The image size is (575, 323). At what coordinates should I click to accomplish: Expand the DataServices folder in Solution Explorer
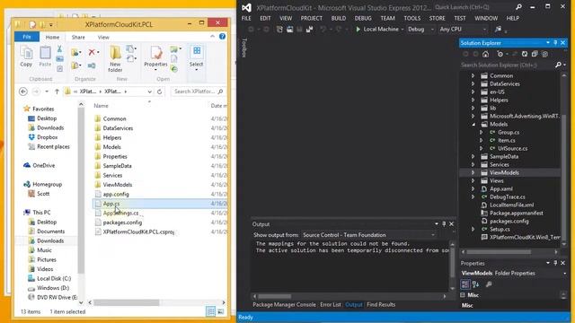coord(473,83)
